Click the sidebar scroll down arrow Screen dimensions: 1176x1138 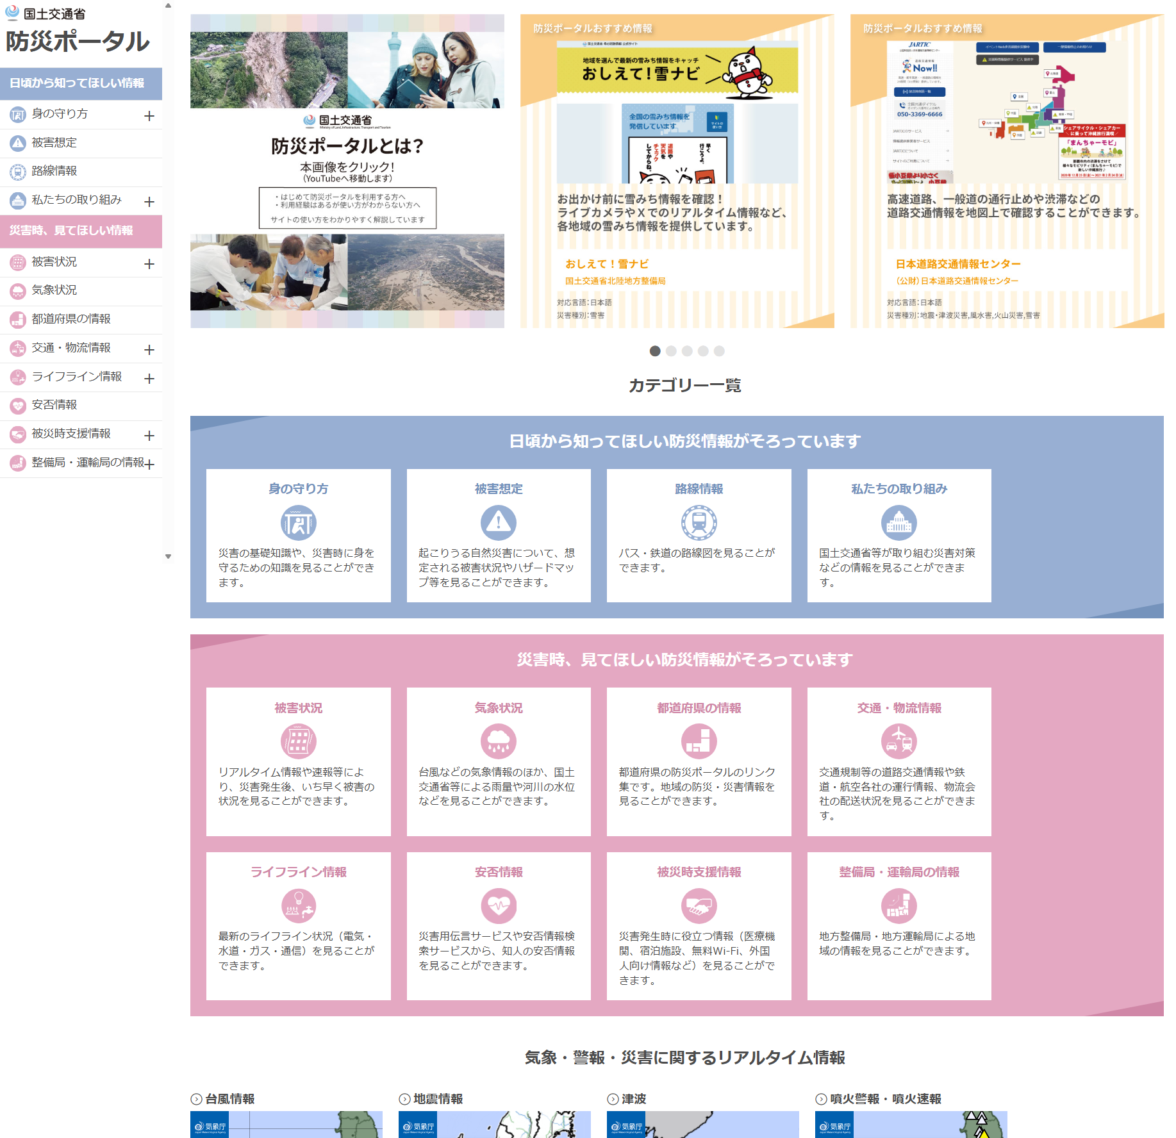click(x=169, y=557)
